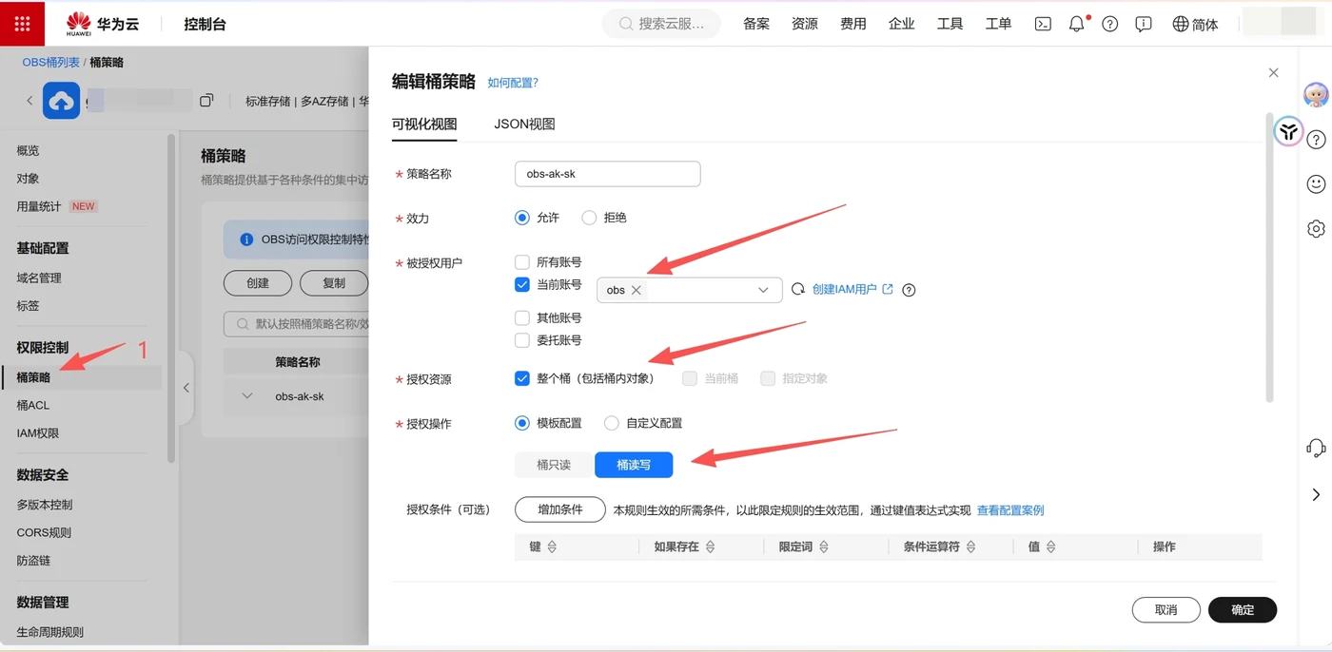This screenshot has height=652, width=1332.
Task: Check the 委托账号 checkbox
Action: 521,340
